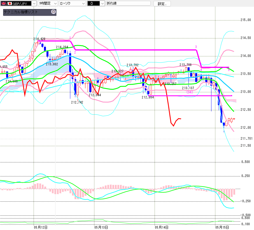Viewport: 254px width, 230px height.
Task: Click the 212.944 price label
Action: [95, 95]
